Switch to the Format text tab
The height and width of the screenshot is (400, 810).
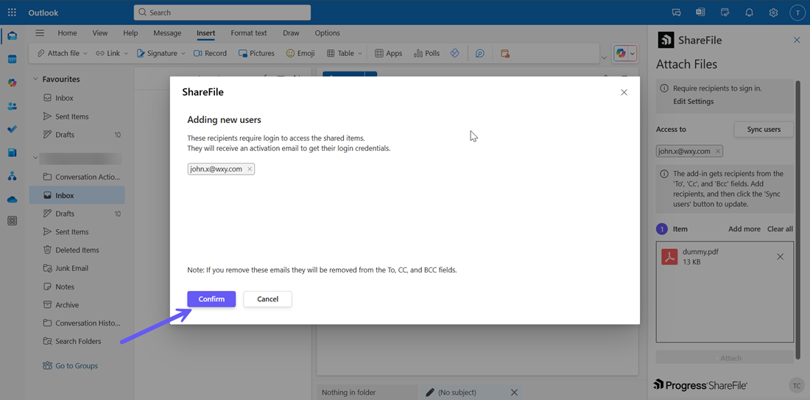[248, 33]
